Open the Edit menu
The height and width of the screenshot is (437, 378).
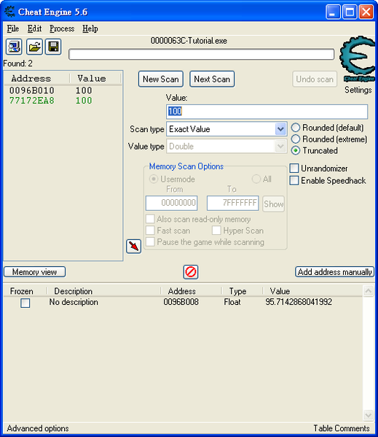(34, 28)
